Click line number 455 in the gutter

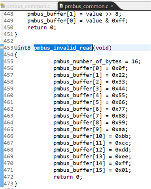pos(8,61)
